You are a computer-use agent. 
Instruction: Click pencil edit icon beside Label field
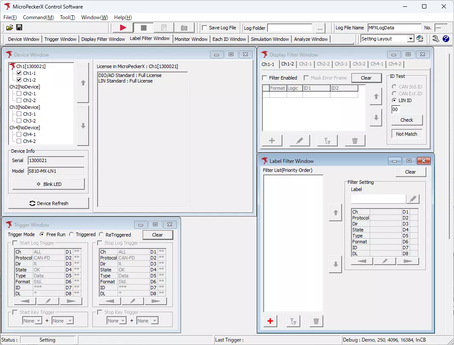point(413,199)
